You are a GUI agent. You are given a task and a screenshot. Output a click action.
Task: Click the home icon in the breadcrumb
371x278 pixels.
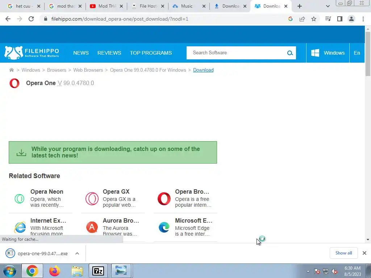(11, 70)
